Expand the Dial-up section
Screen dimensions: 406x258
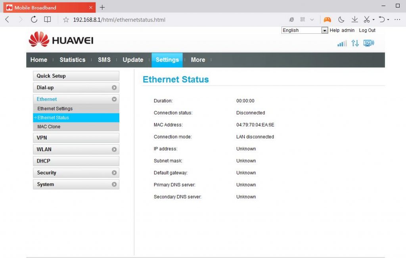pos(76,87)
